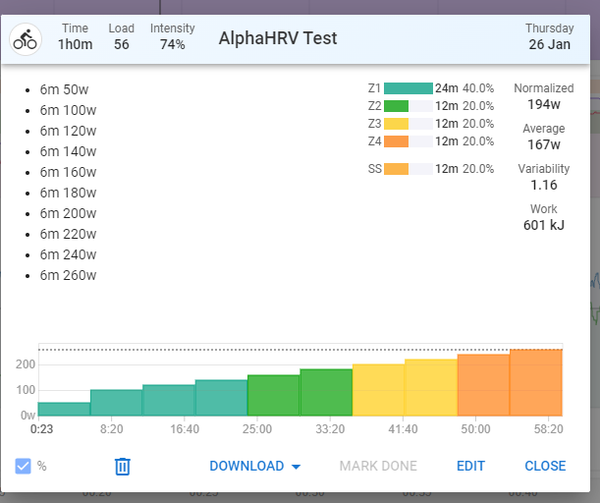Open the Download dropdown arrow

click(x=297, y=467)
